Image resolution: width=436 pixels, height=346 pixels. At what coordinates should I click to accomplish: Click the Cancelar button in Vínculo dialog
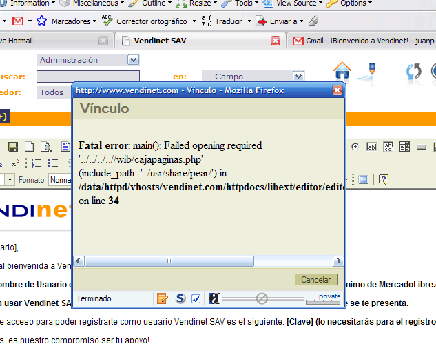pos(316,280)
